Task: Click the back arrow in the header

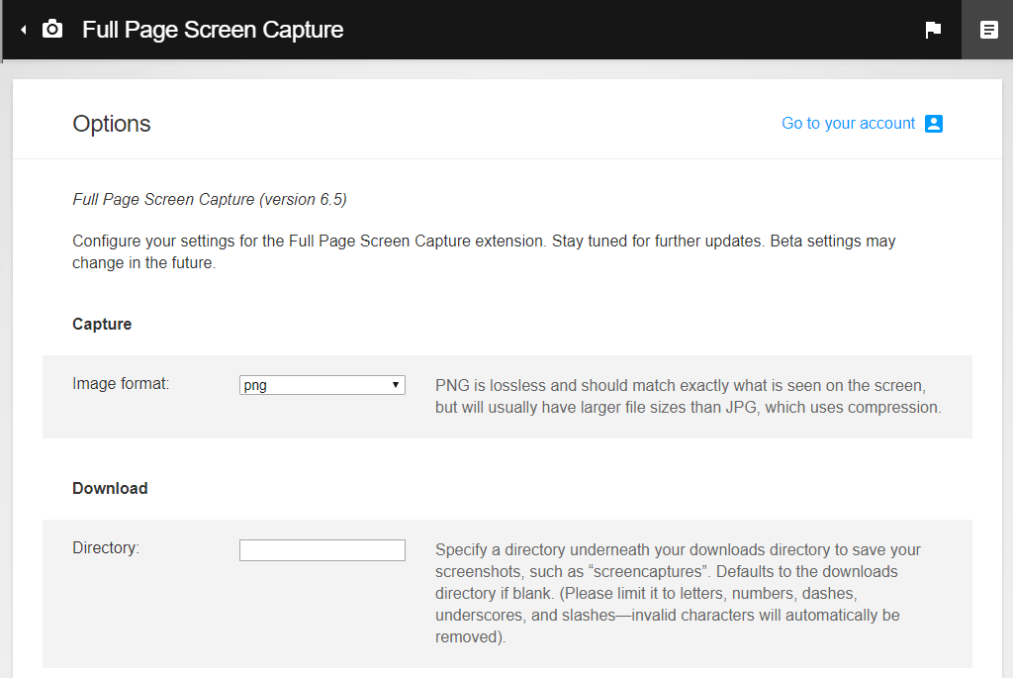Action: pyautogui.click(x=24, y=30)
